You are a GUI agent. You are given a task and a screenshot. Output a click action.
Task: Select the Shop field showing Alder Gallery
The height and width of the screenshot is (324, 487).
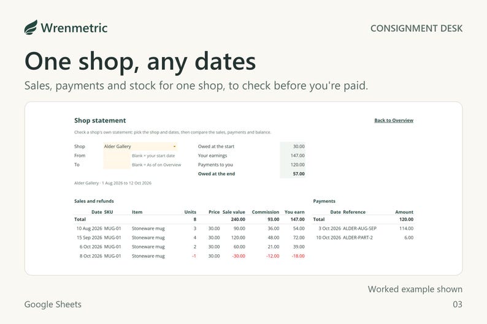click(140, 146)
